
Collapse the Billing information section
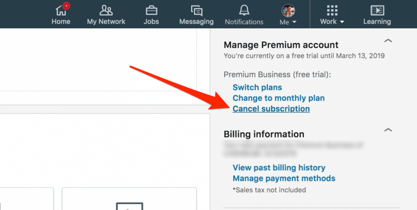pos(388,130)
